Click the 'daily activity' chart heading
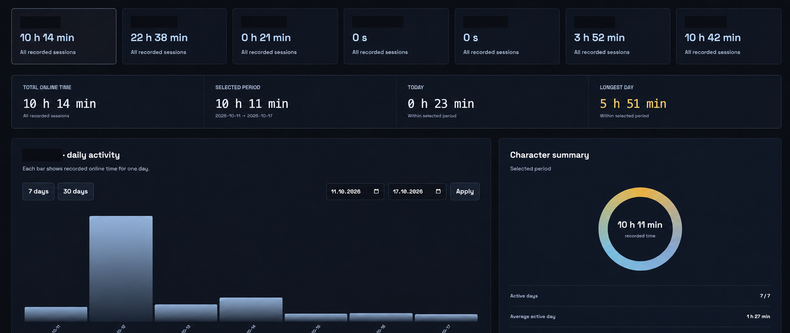 [93, 155]
